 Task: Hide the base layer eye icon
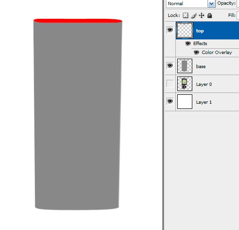tap(170, 65)
